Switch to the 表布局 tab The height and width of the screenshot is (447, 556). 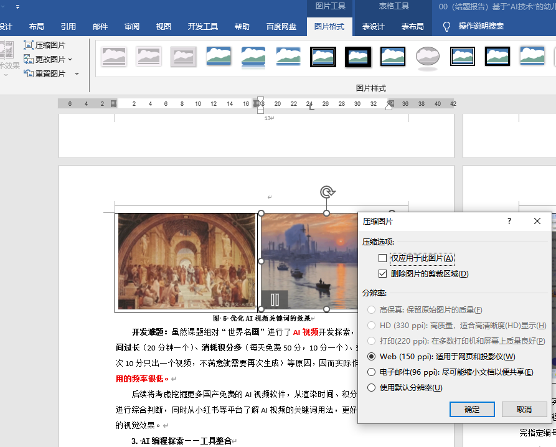412,27
